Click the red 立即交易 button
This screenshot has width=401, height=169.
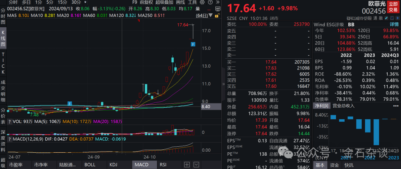pyautogui.click(x=393, y=6)
